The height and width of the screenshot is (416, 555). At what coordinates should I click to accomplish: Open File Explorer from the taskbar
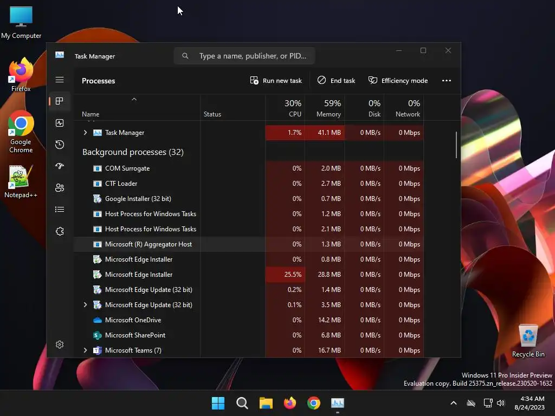(x=266, y=403)
